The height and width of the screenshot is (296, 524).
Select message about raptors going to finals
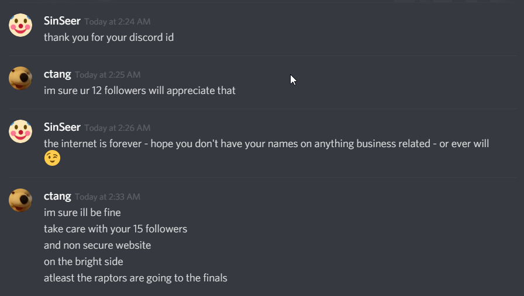pos(136,278)
